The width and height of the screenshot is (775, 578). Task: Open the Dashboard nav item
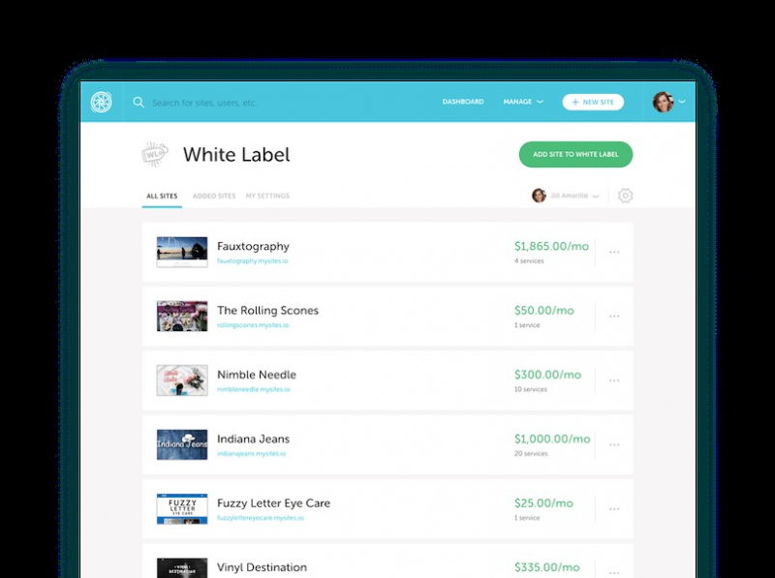click(x=463, y=102)
